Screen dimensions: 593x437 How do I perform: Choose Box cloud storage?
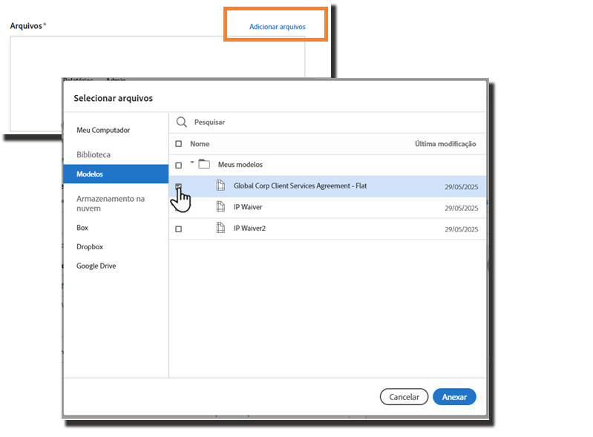point(82,228)
